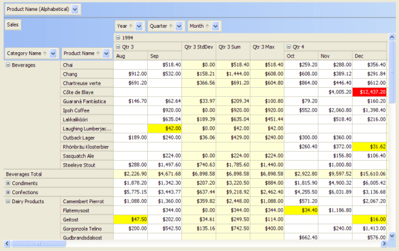Viewport: 399px width, 251px height.
Task: Select the Rhönbräu Klosterbier row header
Action: (87, 147)
